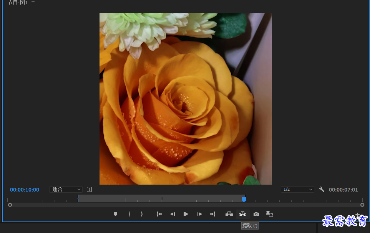Open the 1/2 playback resolution dropdown
The image size is (370, 233).
click(297, 189)
